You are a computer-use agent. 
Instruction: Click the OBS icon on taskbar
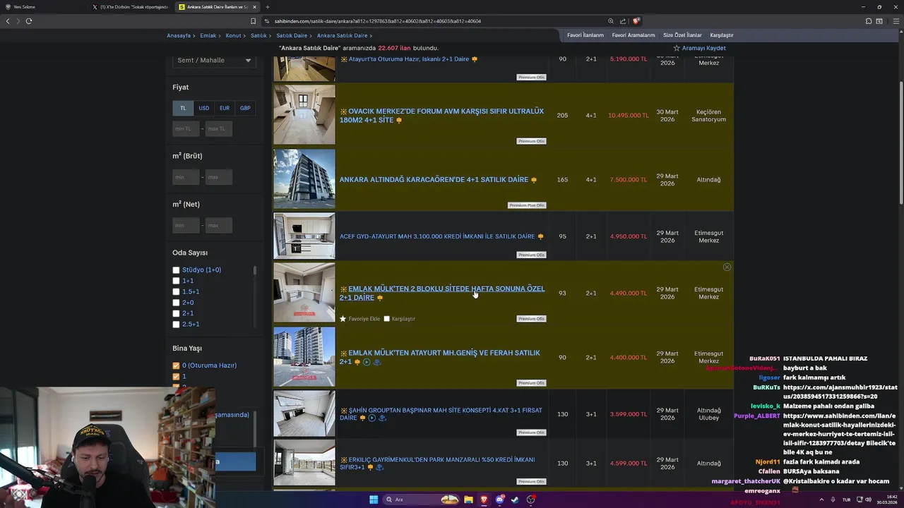click(530, 500)
